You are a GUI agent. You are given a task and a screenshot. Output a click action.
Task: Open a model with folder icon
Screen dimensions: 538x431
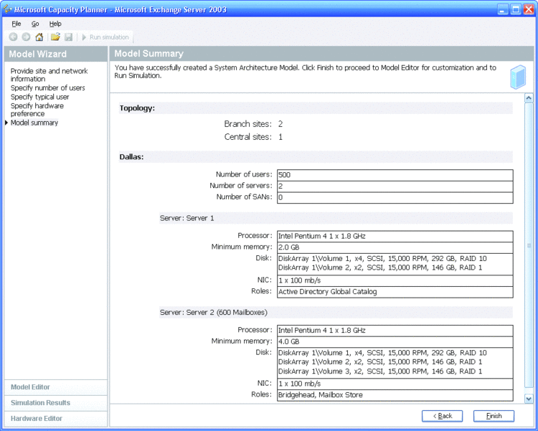(x=55, y=37)
